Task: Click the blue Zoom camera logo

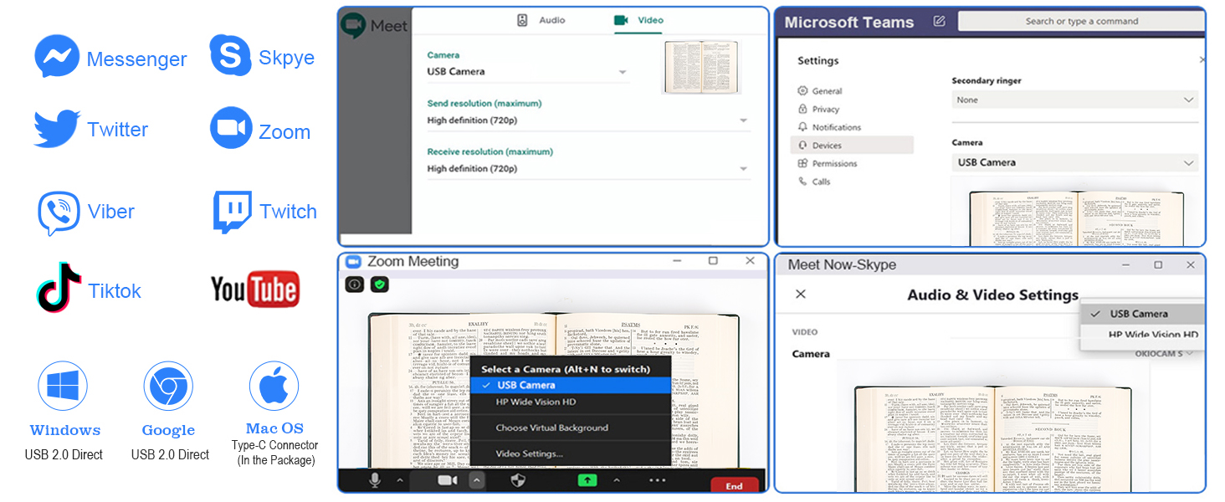Action: click(231, 128)
